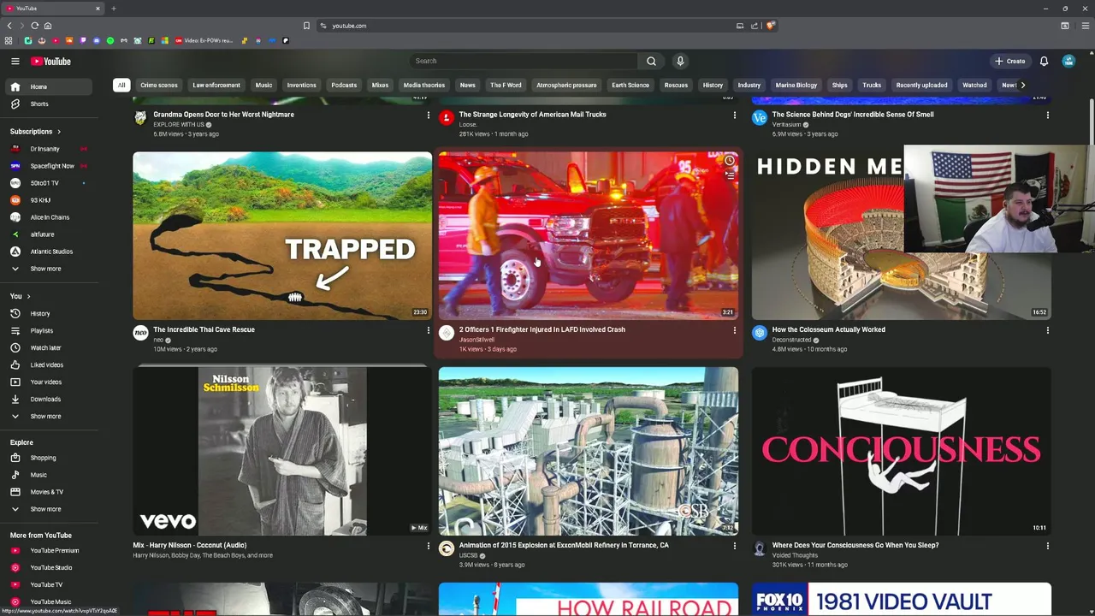Select the Trucks filter chip
This screenshot has height=616, width=1095.
tap(872, 85)
